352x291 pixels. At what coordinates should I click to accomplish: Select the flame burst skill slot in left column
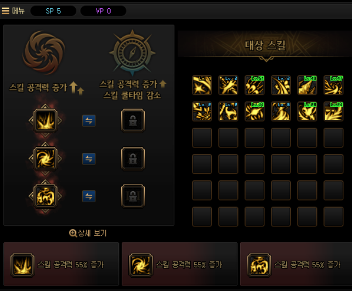coord(46,121)
